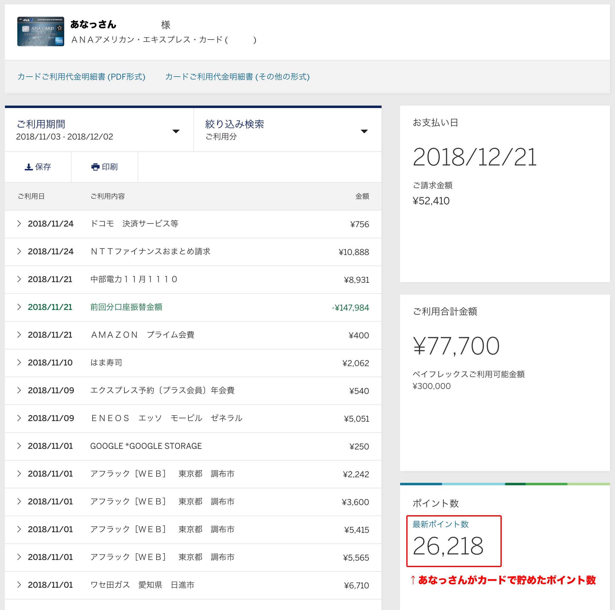Expand the エクスプレス予約 年会費 row
The height and width of the screenshot is (610, 615).
click(193, 390)
